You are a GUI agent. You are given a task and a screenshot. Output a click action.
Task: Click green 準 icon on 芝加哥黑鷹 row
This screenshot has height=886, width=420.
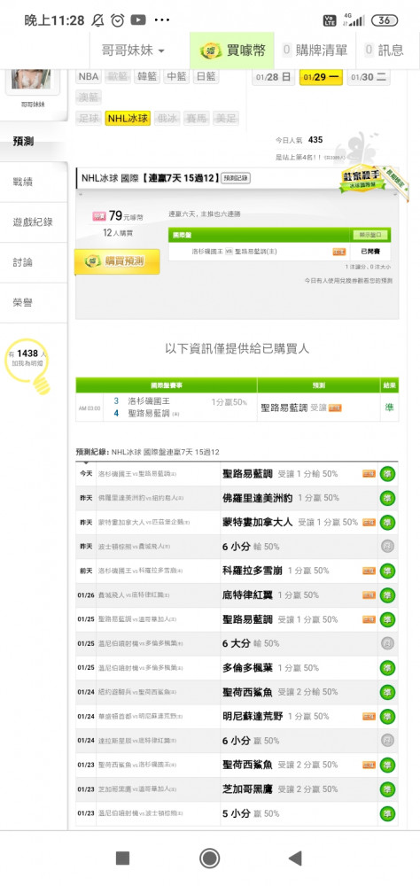click(x=388, y=789)
